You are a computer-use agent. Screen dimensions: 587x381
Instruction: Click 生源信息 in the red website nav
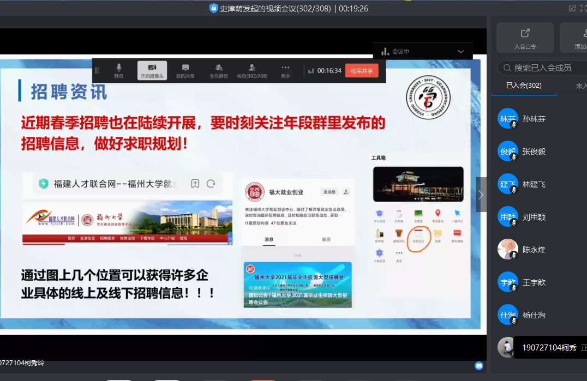(87, 238)
